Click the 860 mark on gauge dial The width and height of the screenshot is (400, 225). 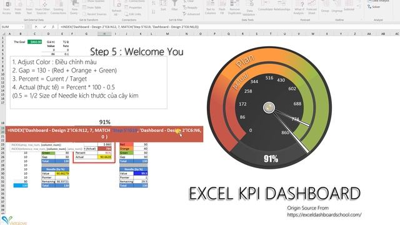pos(285,132)
